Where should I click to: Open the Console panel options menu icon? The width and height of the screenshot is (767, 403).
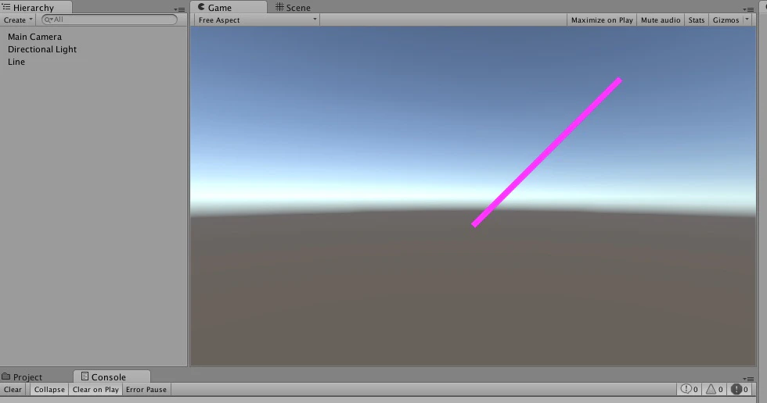[x=748, y=379]
